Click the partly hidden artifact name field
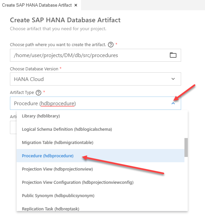The width and height of the screenshot is (205, 217). (x=13, y=127)
